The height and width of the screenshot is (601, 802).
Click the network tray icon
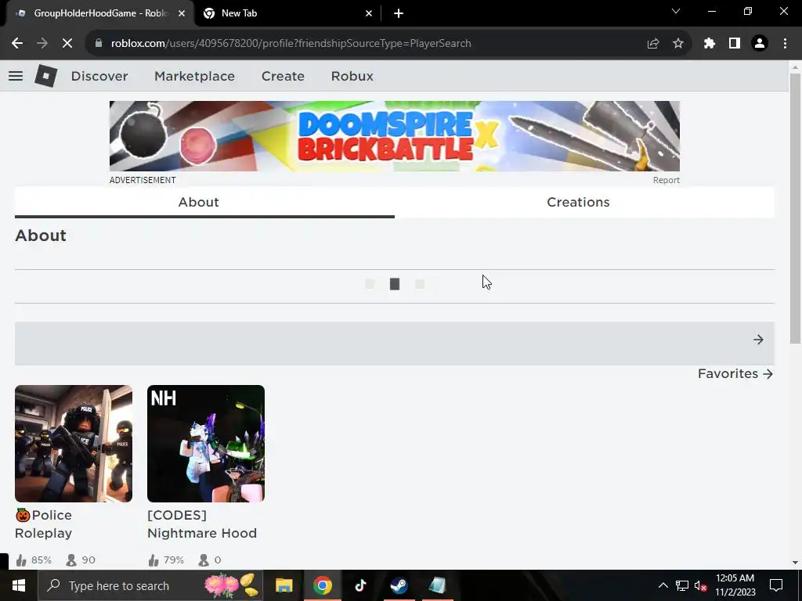click(x=682, y=585)
